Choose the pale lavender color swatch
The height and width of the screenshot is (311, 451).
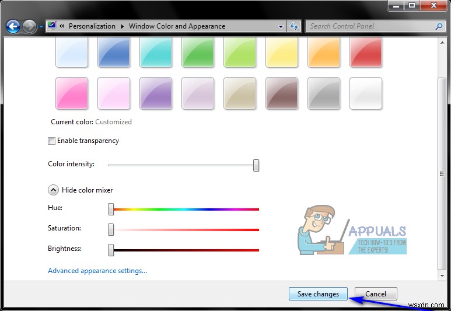198,93
